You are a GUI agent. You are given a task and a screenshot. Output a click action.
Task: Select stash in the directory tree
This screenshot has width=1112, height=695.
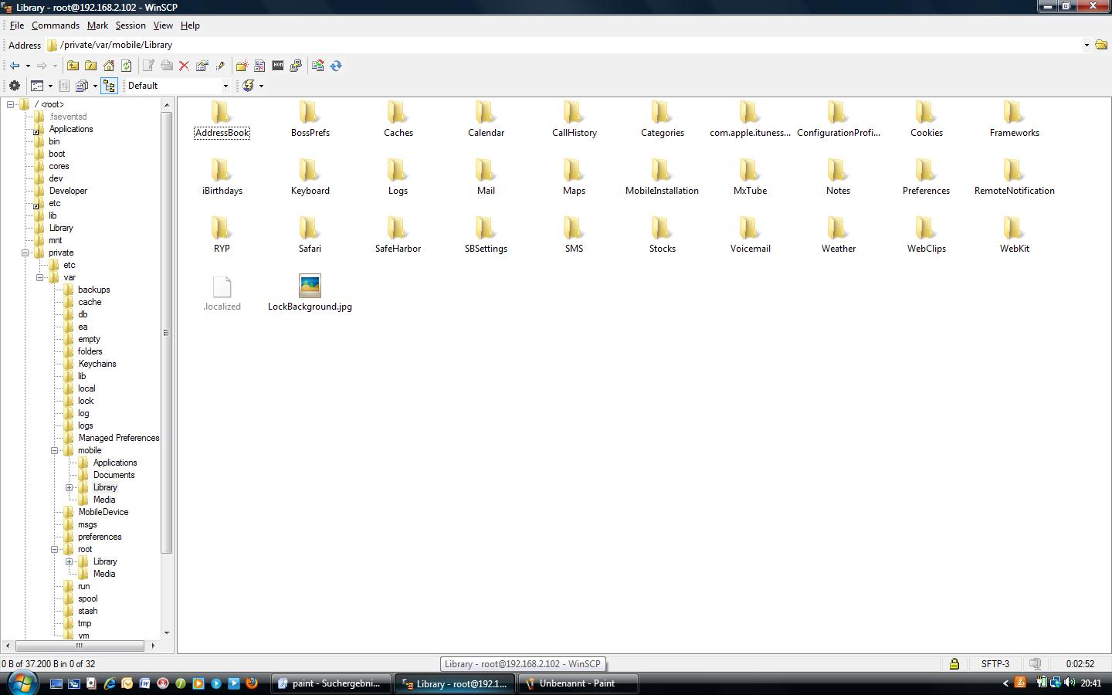[87, 611]
